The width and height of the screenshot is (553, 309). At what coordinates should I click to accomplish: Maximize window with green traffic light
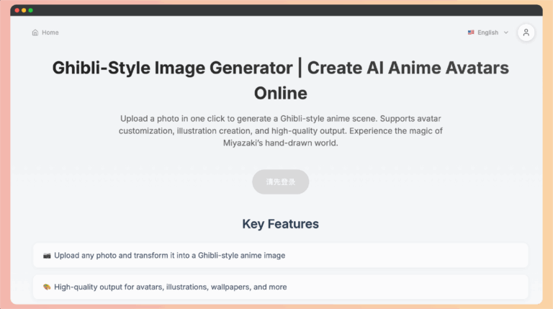(31, 10)
